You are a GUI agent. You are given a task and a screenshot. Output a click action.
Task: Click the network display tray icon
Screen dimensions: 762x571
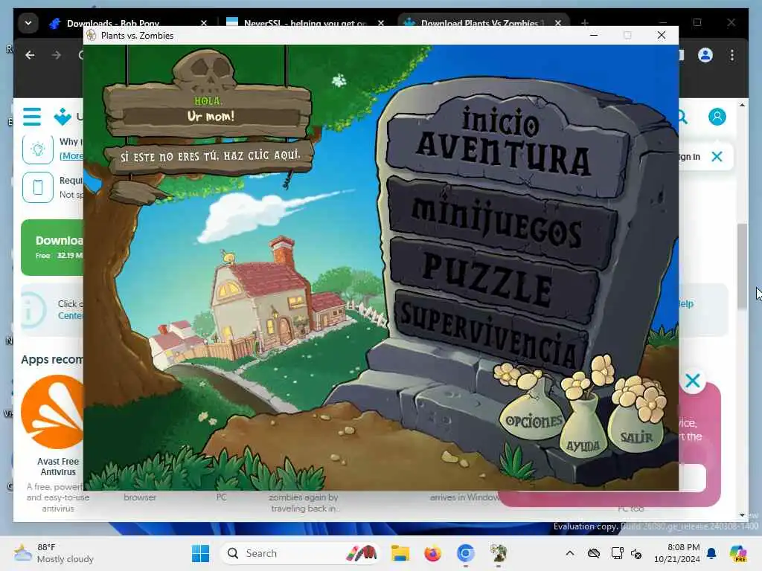pyautogui.click(x=617, y=553)
